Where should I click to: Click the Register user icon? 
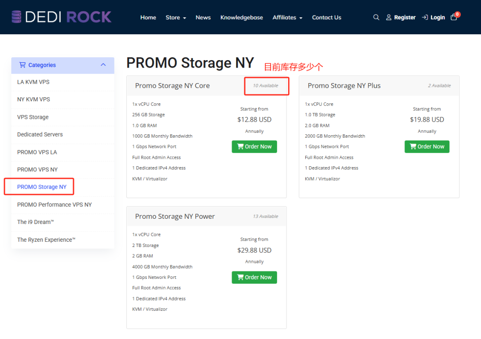click(x=388, y=17)
